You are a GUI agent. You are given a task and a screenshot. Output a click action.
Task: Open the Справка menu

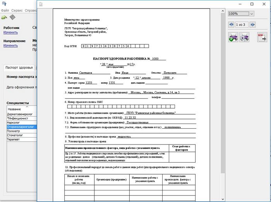[31, 10]
